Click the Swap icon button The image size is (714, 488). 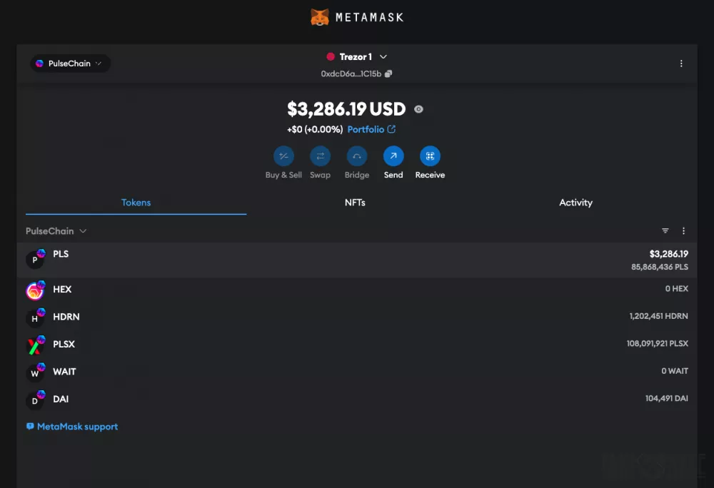tap(320, 156)
